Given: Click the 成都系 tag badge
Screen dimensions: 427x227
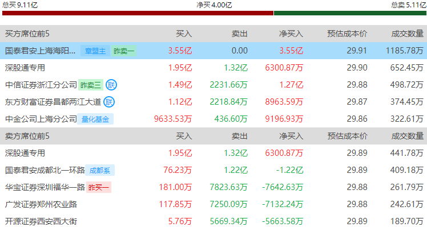Looking at the screenshot, I should point(100,170).
